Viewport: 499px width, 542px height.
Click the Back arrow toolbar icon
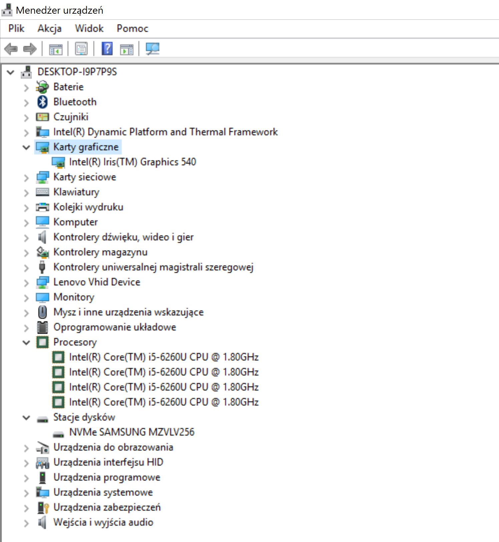(x=11, y=49)
